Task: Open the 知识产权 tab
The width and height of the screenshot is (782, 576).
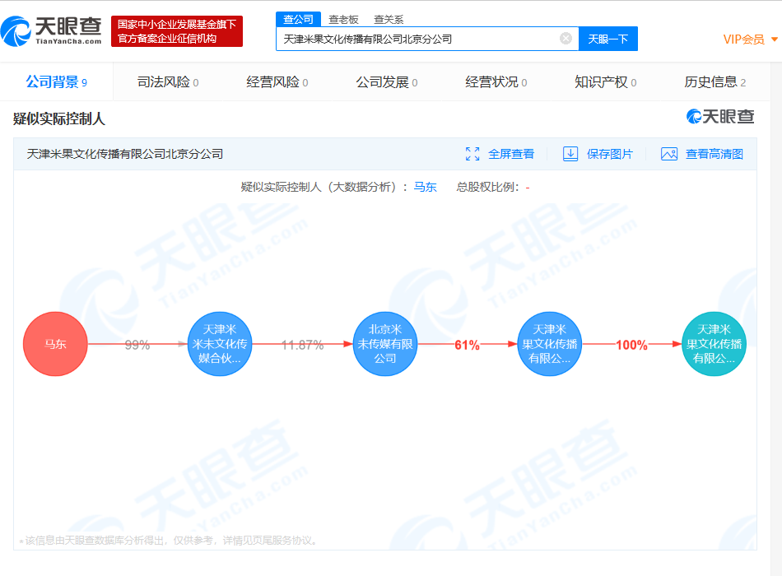Action: click(x=605, y=81)
